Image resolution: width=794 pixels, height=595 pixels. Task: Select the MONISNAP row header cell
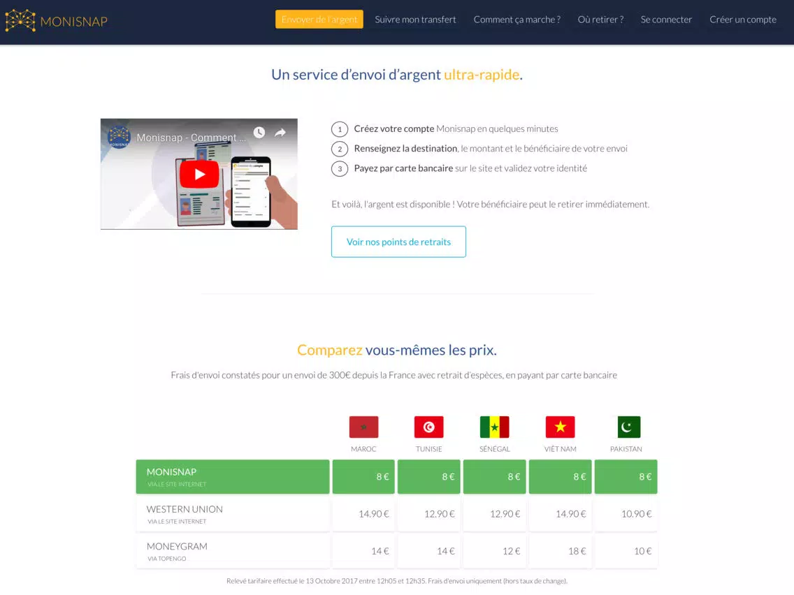(233, 476)
